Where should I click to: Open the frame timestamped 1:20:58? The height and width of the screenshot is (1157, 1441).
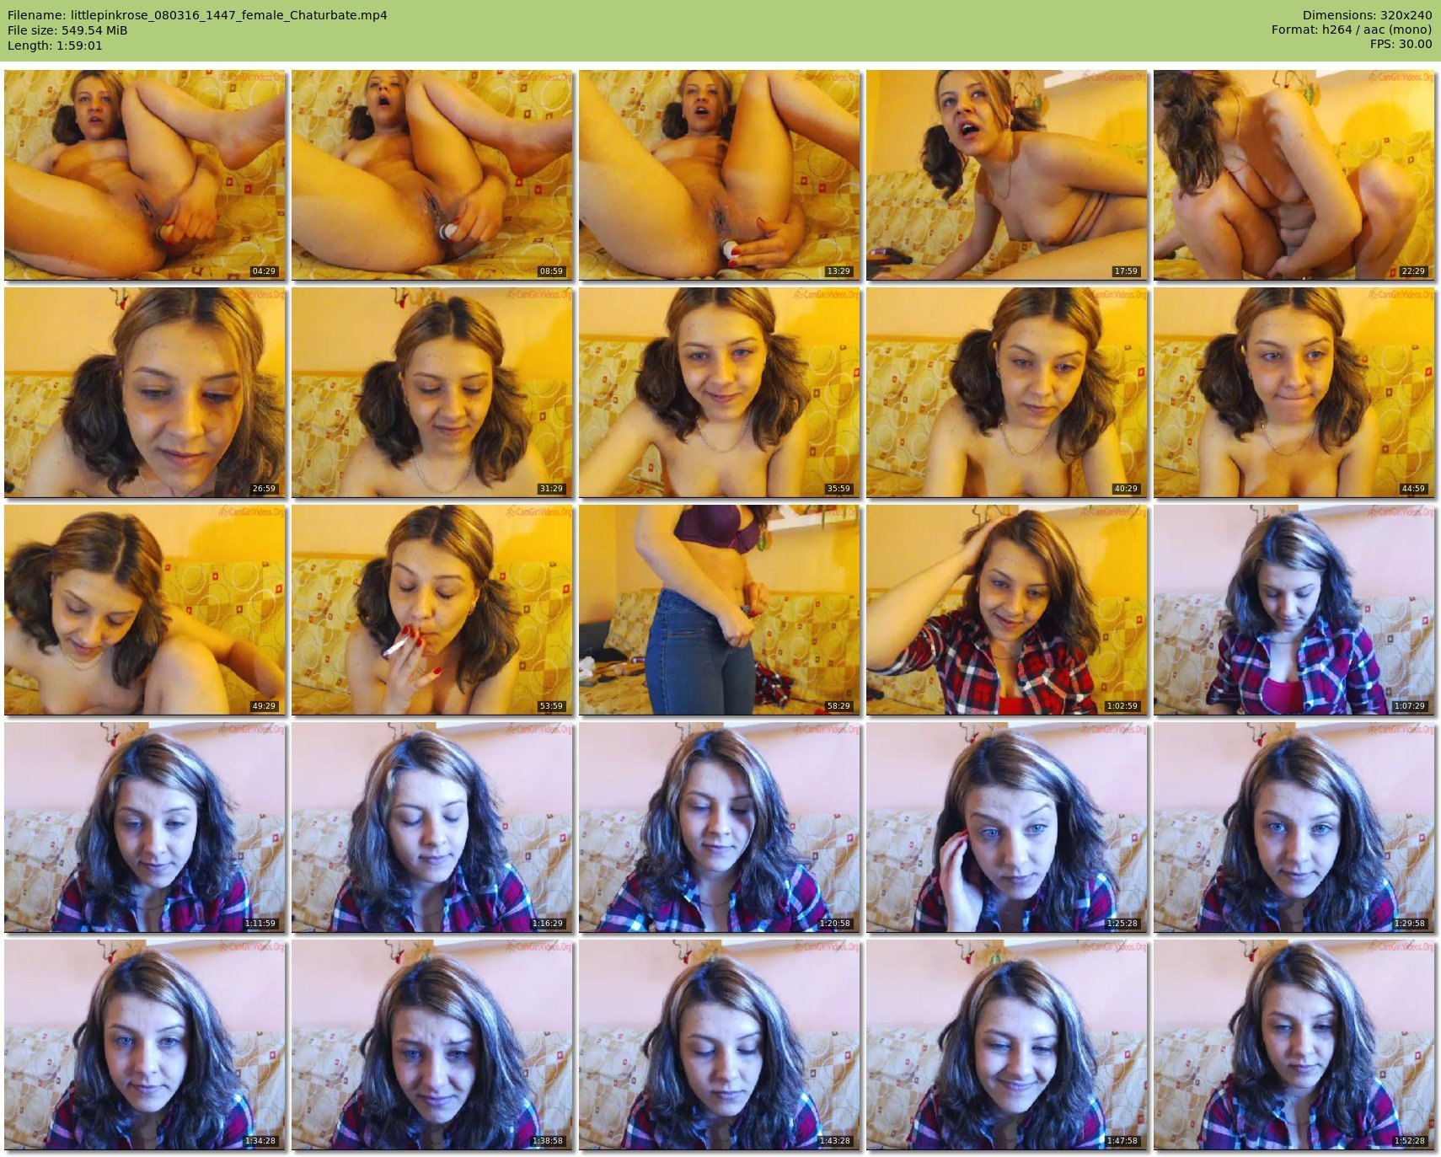719,827
